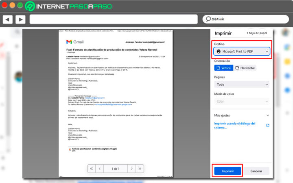Expand Más ajustes section
This screenshot has width=293, height=183.
242,115
